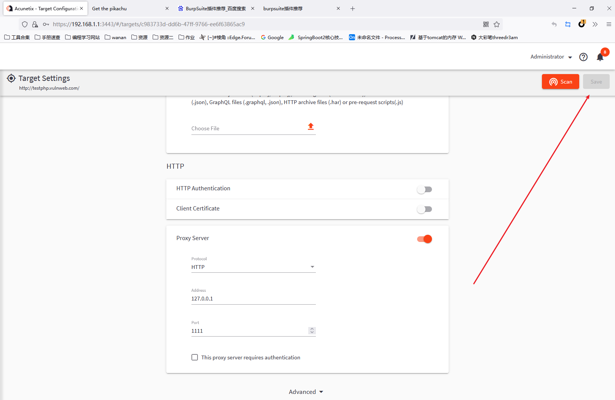
Task: Toggle the Client Certificate switch
Action: click(x=424, y=209)
